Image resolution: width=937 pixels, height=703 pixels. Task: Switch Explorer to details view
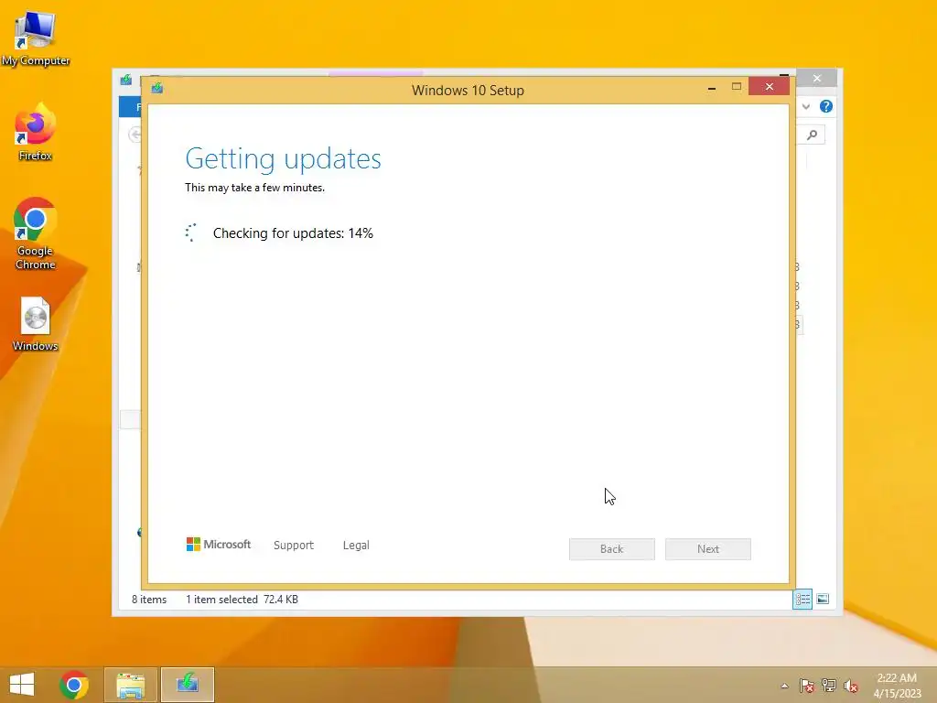(802, 599)
